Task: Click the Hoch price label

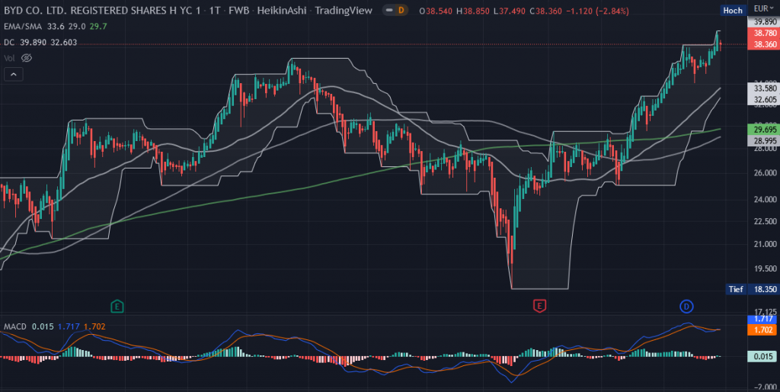Action: coord(733,11)
